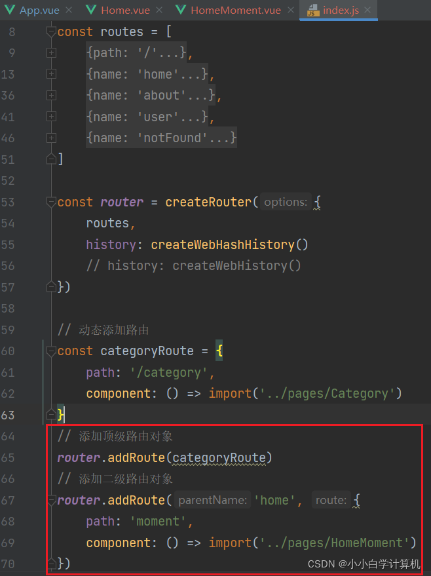Click the comment '添加二级路由对象' on line 66

coord(126,479)
